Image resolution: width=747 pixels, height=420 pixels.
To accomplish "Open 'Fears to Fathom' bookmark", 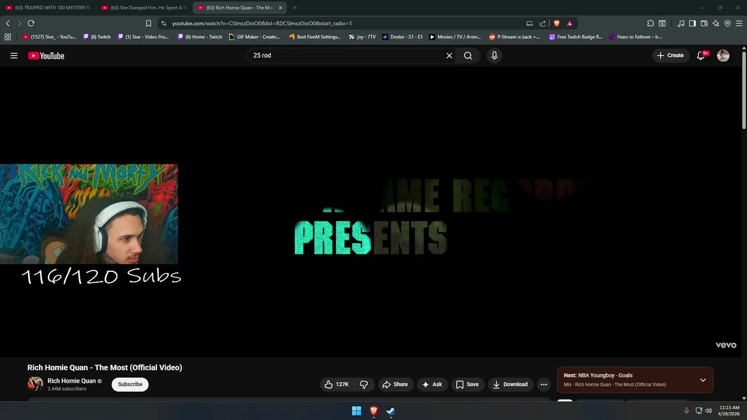I will pyautogui.click(x=636, y=37).
